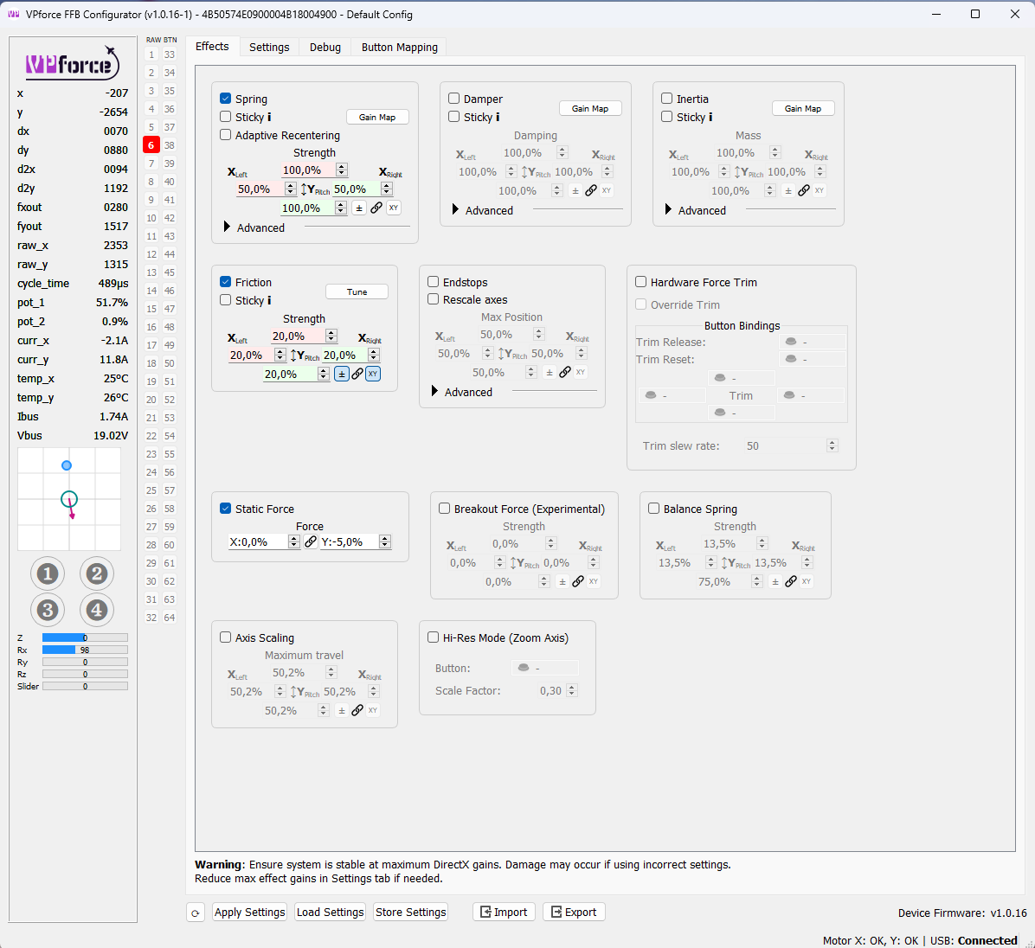Click the Store Settings button

pyautogui.click(x=410, y=913)
